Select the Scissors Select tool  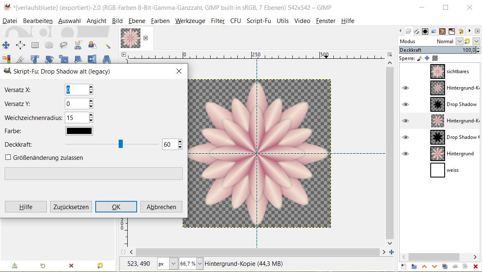[78, 45]
